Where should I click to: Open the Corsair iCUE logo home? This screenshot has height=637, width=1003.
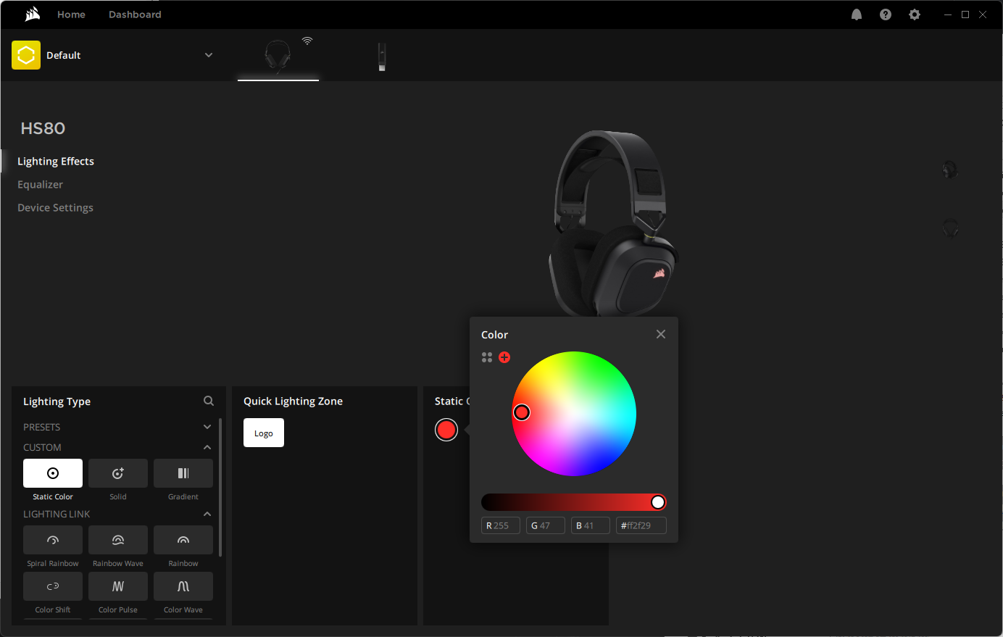(x=33, y=14)
